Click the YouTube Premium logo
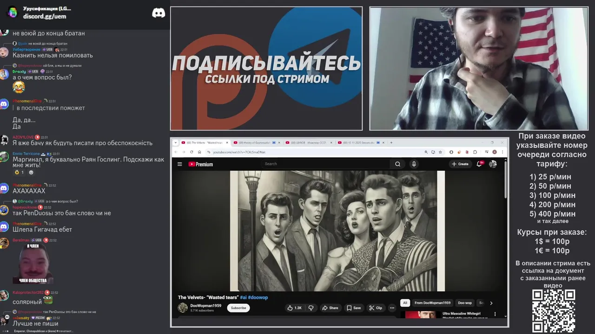The height and width of the screenshot is (334, 595). click(x=200, y=164)
